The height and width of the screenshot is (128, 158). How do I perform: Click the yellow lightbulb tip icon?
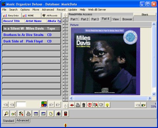pyautogui.click(x=107, y=105)
